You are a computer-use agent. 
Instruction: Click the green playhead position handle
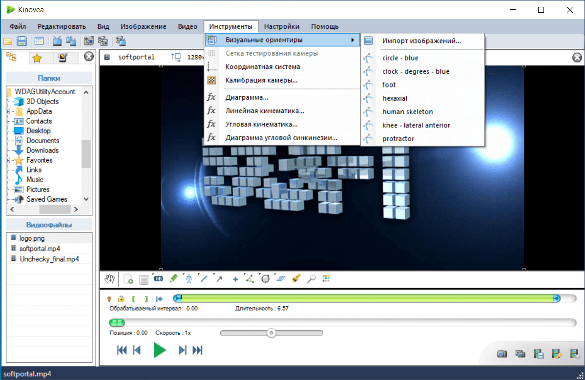point(117,322)
